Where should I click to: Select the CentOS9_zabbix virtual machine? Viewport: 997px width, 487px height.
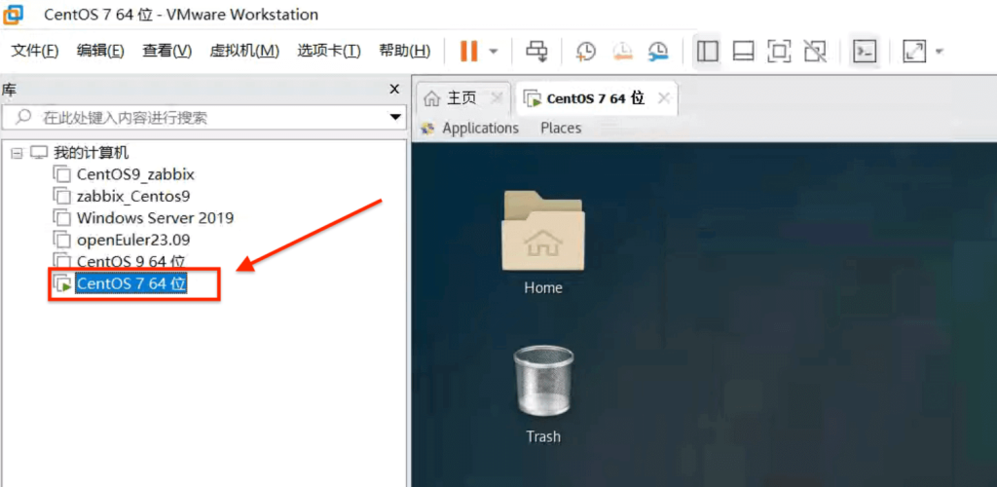135,174
